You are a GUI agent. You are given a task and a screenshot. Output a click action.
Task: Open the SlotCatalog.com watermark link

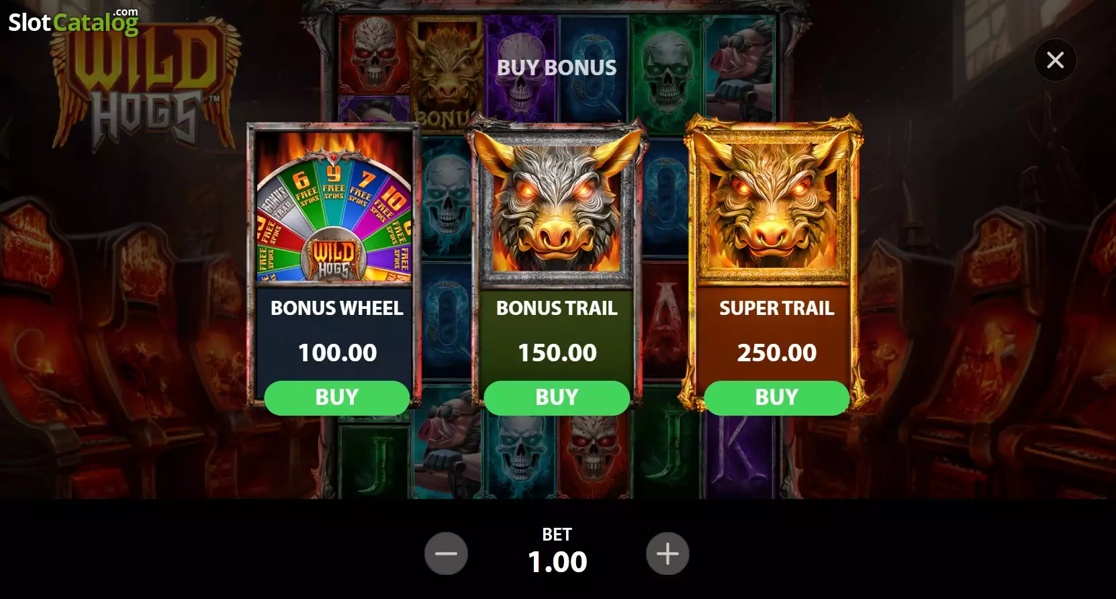73,21
